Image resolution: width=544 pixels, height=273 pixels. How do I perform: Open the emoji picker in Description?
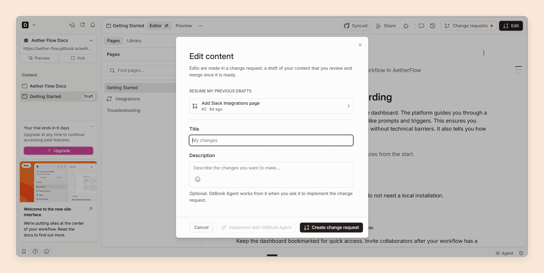pos(198,179)
